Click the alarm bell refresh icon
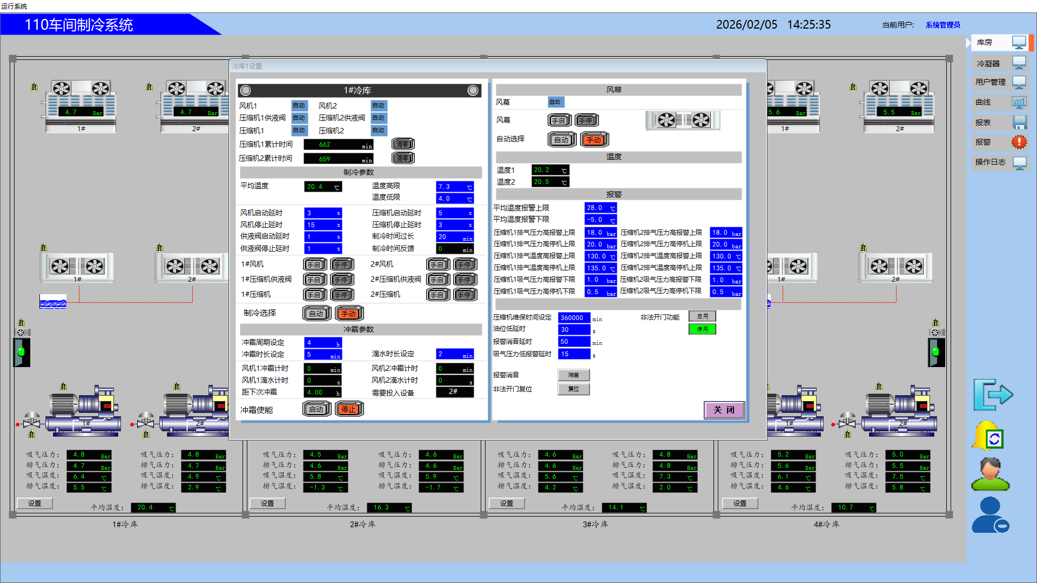This screenshot has height=583, width=1037. (x=988, y=436)
